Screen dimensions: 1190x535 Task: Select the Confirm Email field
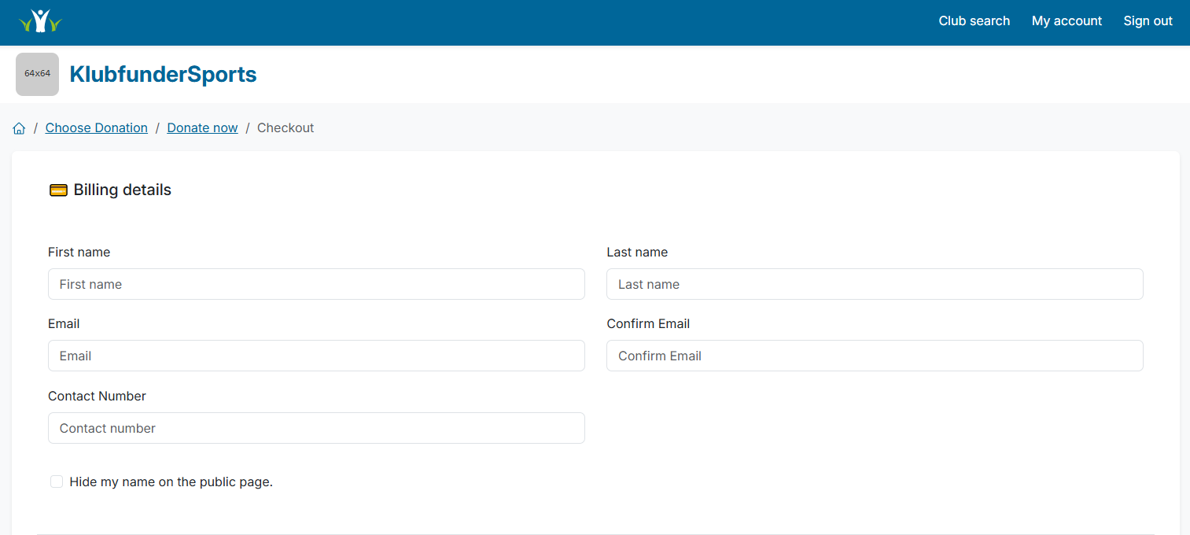[x=875, y=356]
